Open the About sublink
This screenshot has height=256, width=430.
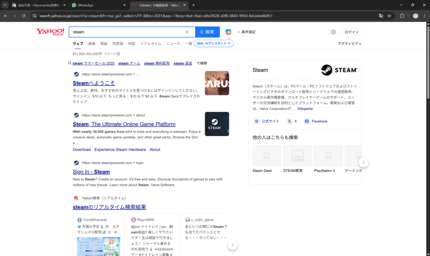click(x=155, y=150)
